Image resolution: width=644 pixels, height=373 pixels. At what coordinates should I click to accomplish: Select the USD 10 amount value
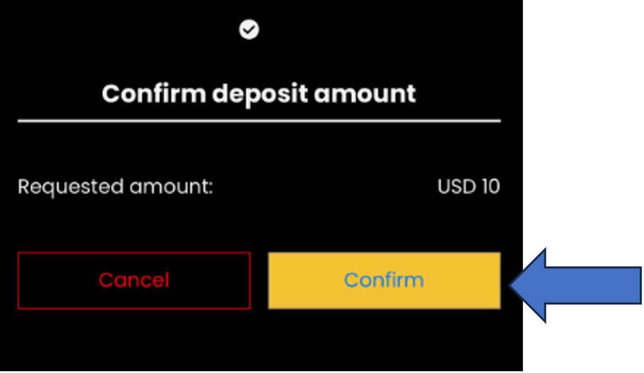pyautogui.click(x=468, y=187)
